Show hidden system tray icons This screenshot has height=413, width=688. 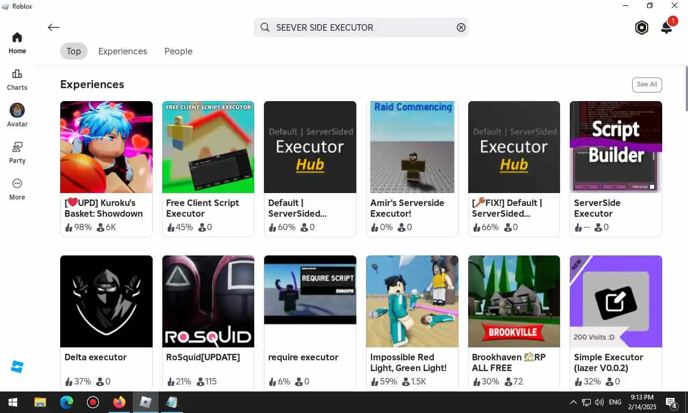(x=573, y=402)
